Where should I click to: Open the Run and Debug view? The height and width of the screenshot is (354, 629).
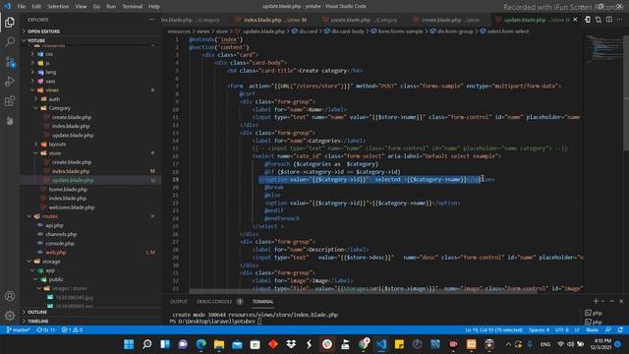point(10,82)
